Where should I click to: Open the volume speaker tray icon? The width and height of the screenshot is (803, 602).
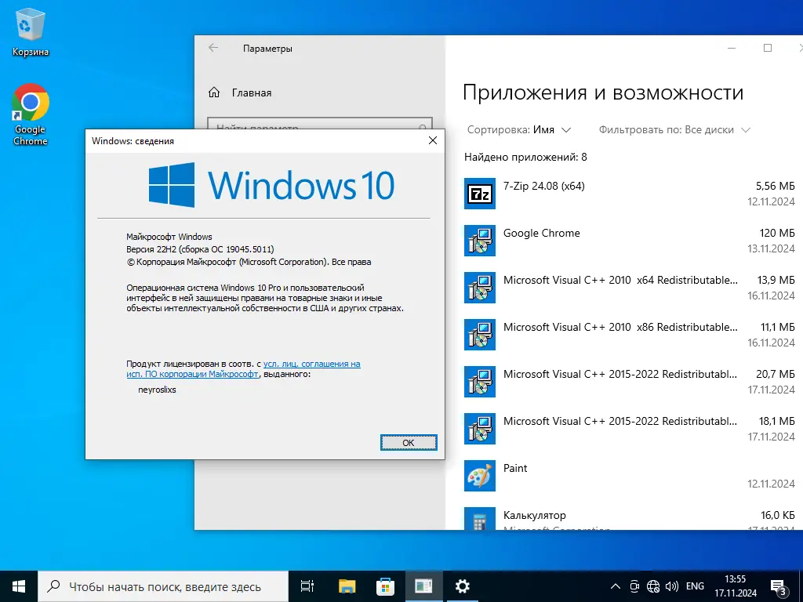click(671, 586)
